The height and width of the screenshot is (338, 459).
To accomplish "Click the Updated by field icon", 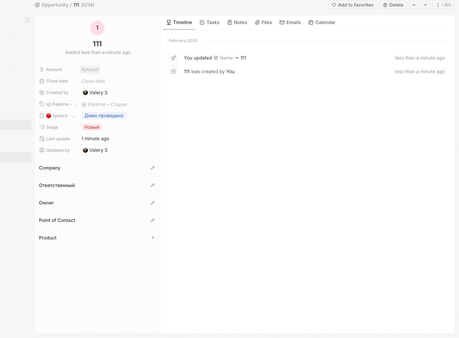I will [x=42, y=150].
